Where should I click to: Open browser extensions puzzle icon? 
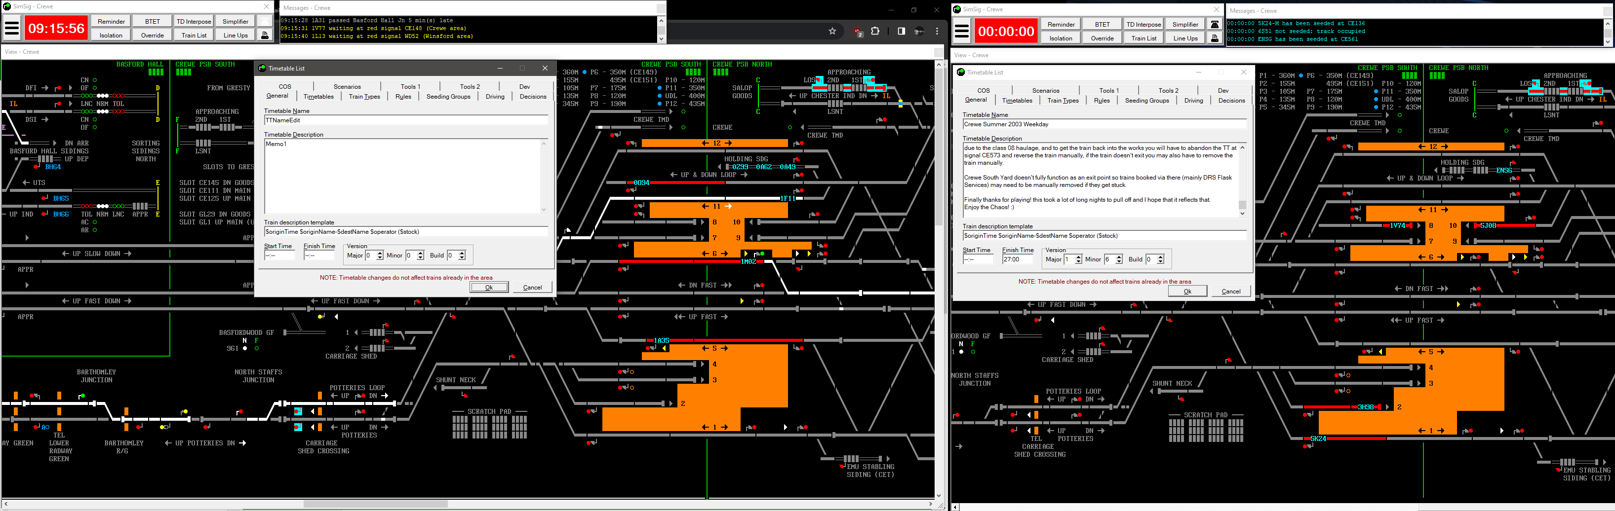tap(875, 31)
